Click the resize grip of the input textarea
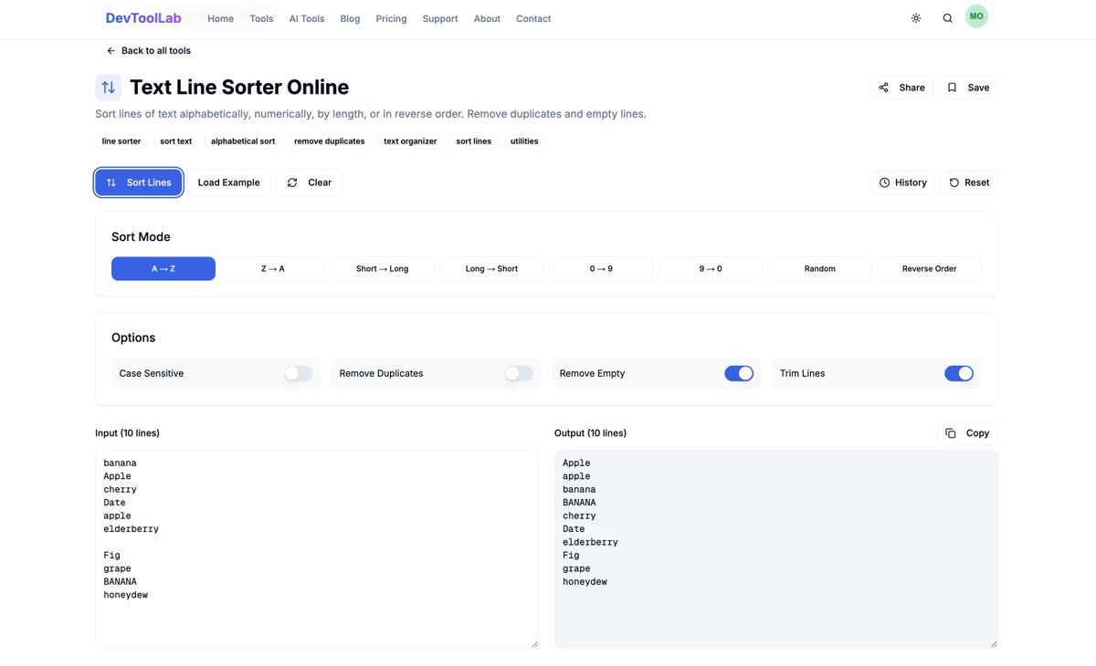Image resolution: width=1096 pixels, height=666 pixels. (534, 643)
